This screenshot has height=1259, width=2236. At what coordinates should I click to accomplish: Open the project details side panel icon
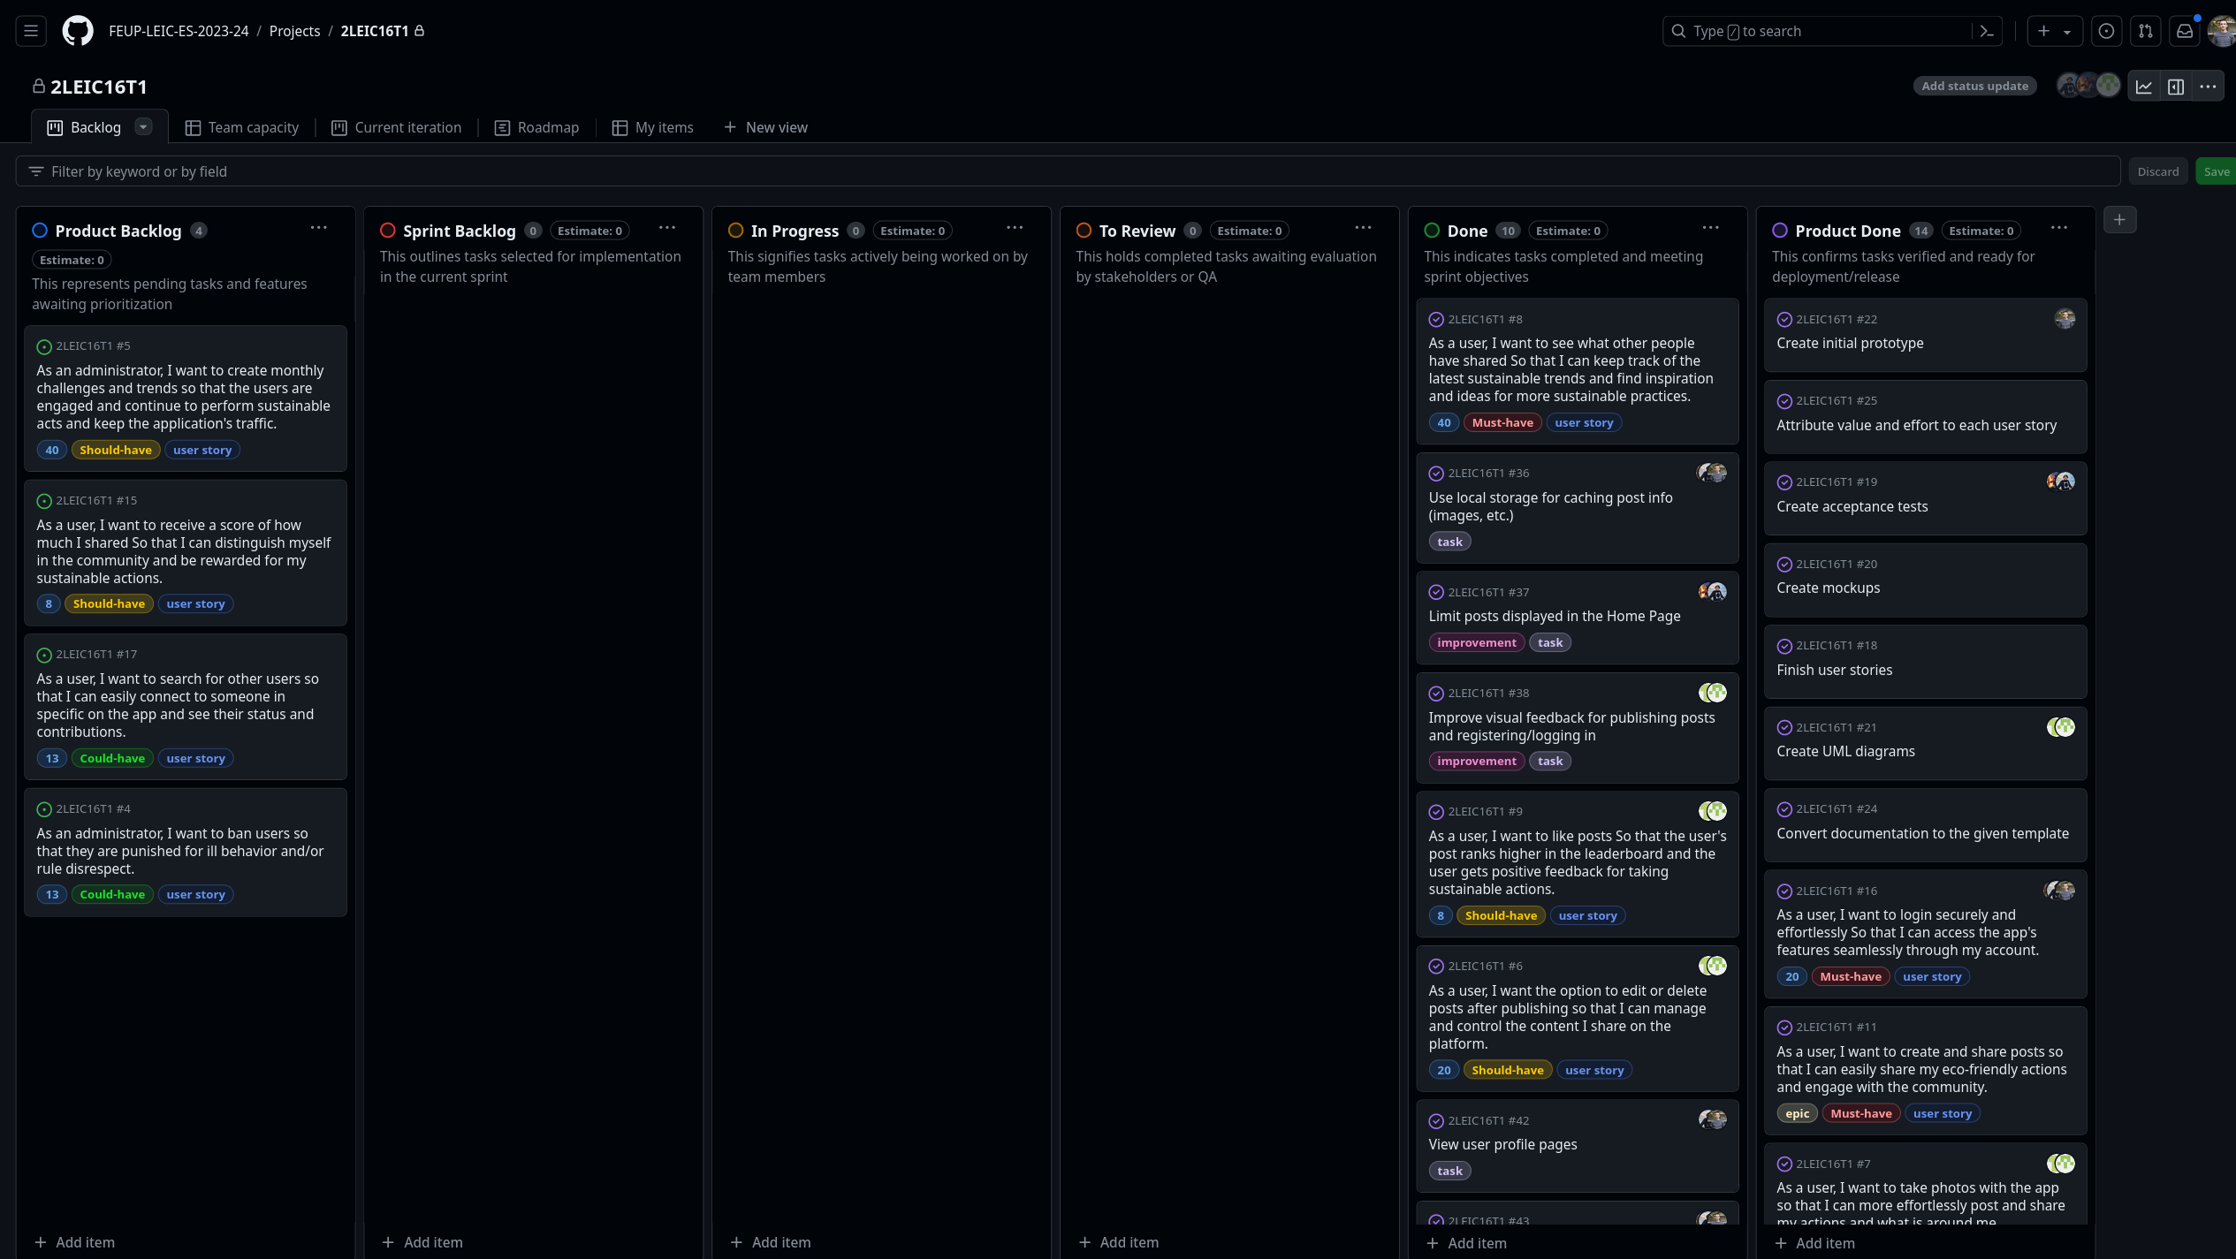point(2176,87)
